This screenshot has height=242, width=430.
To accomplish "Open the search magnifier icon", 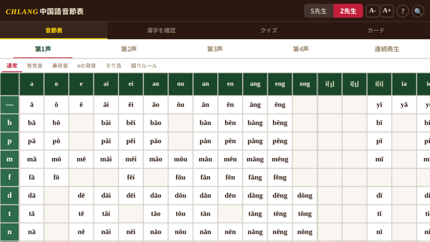I will (418, 11).
